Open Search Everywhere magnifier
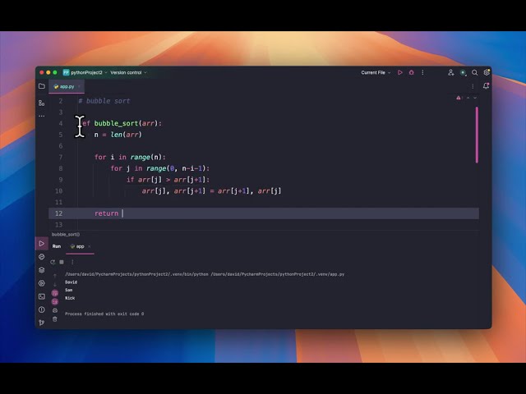The height and width of the screenshot is (394, 526). (475, 72)
